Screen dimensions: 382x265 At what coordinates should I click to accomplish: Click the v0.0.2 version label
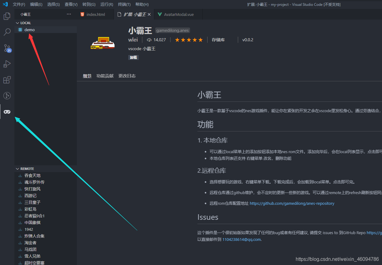248,40
